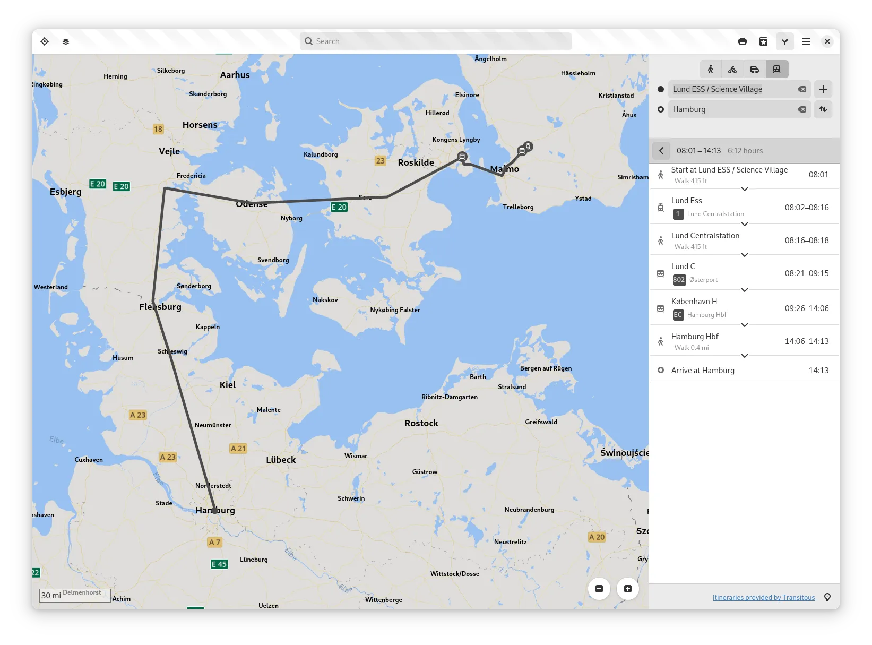Image resolution: width=872 pixels, height=645 pixels.
Task: Click the Esbjerg label on map
Action: coord(66,192)
